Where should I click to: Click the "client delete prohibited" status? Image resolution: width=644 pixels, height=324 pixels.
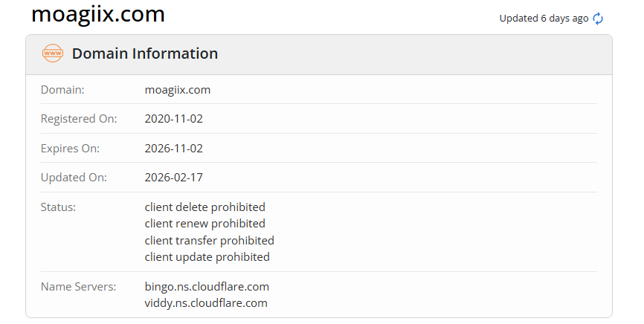click(205, 207)
